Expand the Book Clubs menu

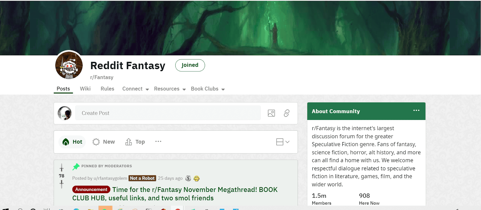[208, 89]
